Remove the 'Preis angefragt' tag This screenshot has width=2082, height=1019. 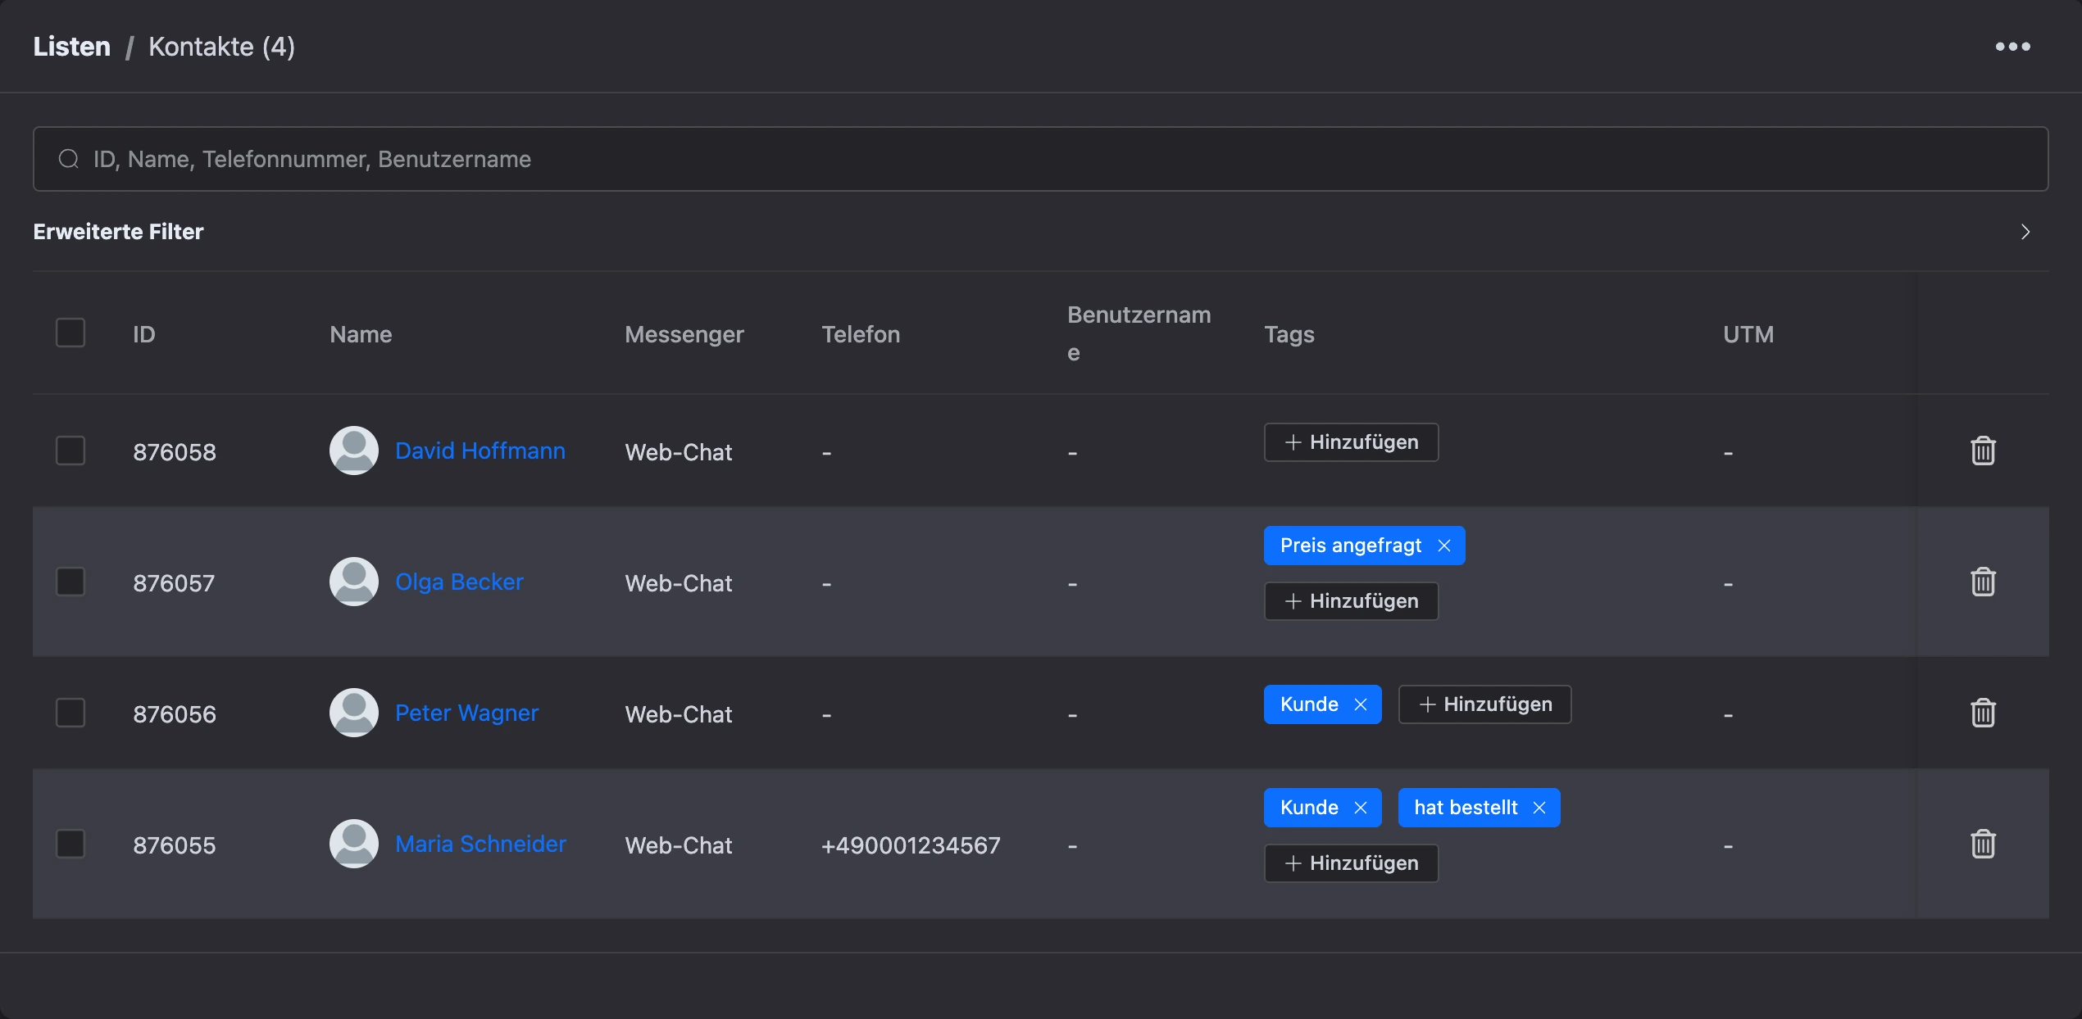tap(1444, 546)
